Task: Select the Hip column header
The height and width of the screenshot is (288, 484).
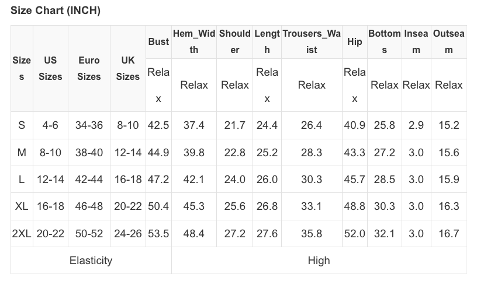Action: 354,41
